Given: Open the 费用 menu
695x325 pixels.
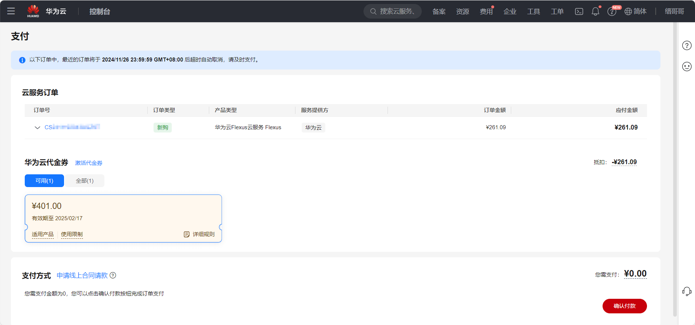Looking at the screenshot, I should (x=486, y=12).
